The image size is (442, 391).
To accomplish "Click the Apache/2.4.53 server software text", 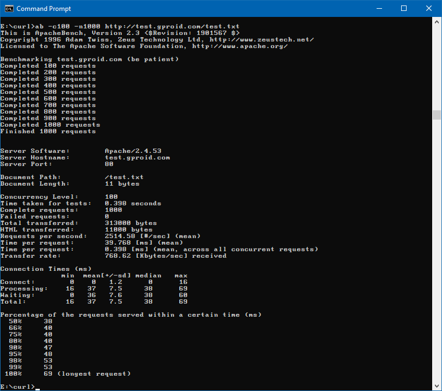I will pos(133,151).
